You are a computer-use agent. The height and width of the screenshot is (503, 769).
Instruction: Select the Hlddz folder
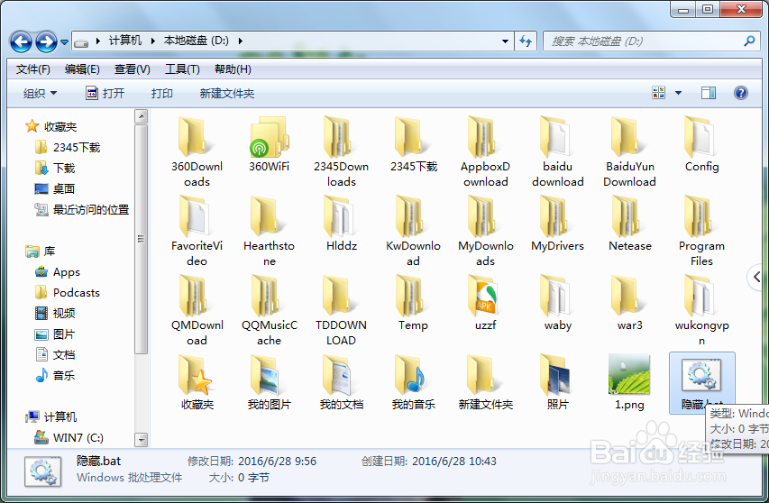[x=342, y=224]
